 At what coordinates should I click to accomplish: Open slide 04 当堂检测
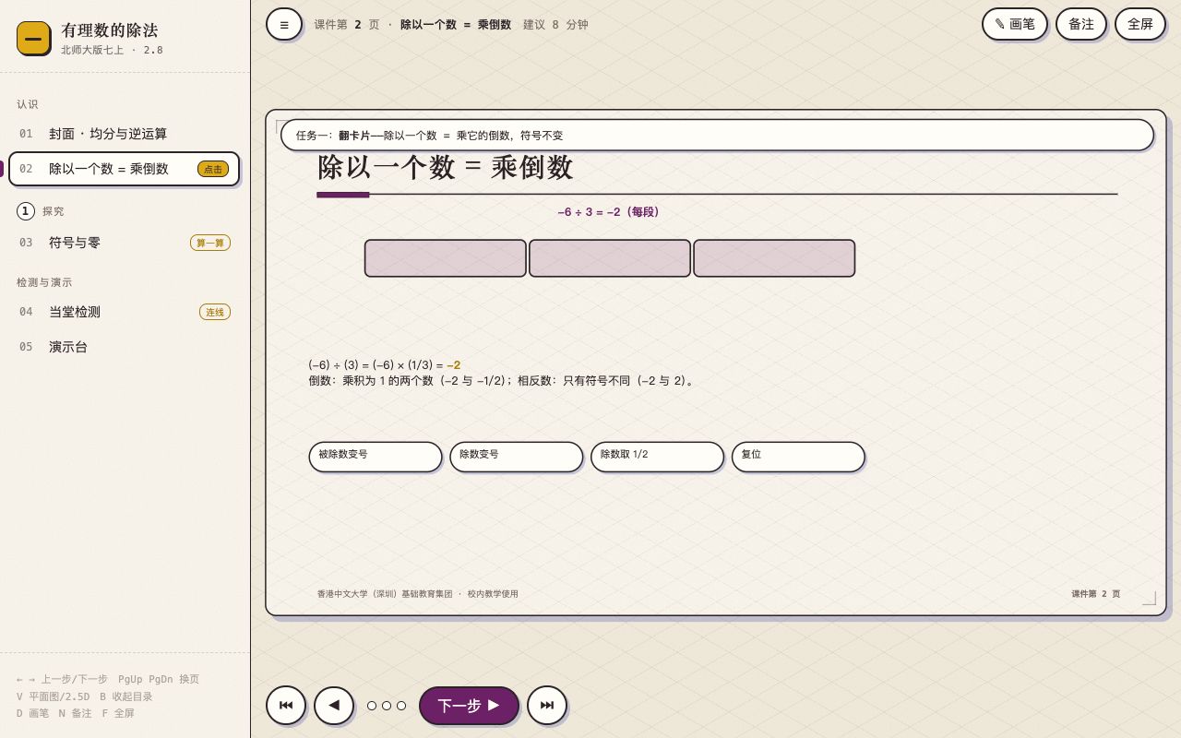(x=125, y=312)
